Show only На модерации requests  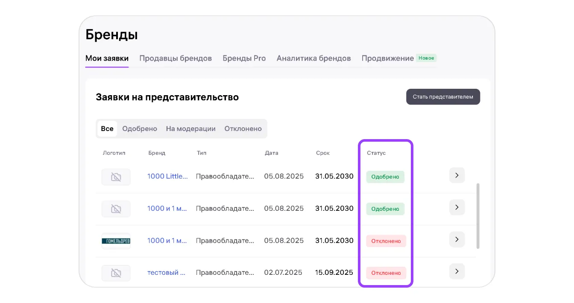click(190, 128)
